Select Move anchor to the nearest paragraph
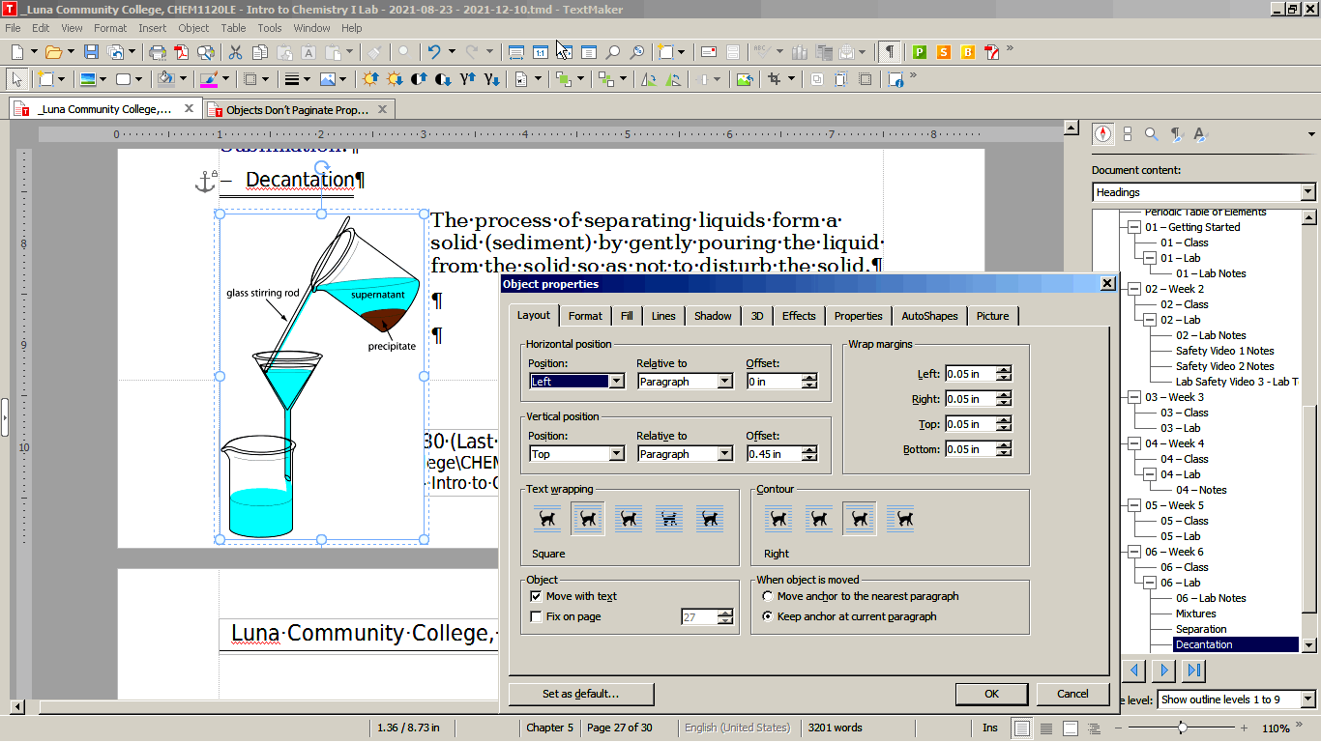Image resolution: width=1321 pixels, height=742 pixels. click(768, 597)
